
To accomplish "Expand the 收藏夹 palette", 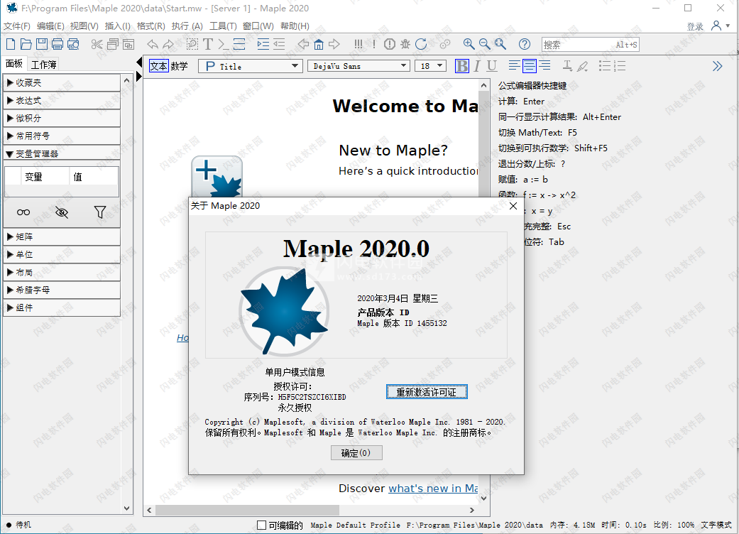I will [x=62, y=82].
